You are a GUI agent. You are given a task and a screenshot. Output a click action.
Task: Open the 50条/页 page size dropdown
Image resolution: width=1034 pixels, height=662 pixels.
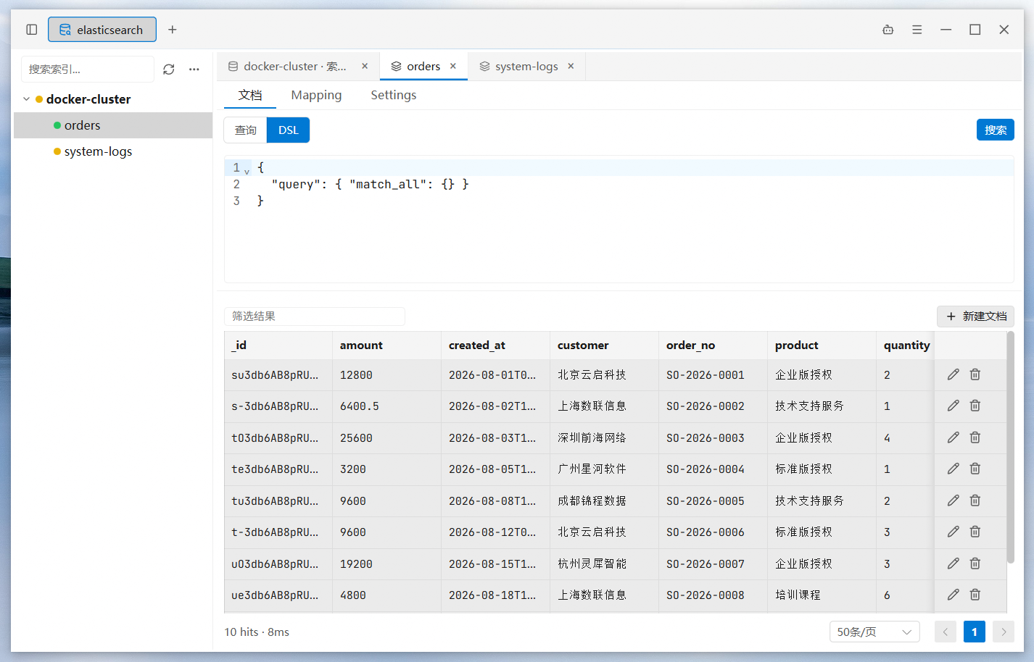click(x=874, y=632)
